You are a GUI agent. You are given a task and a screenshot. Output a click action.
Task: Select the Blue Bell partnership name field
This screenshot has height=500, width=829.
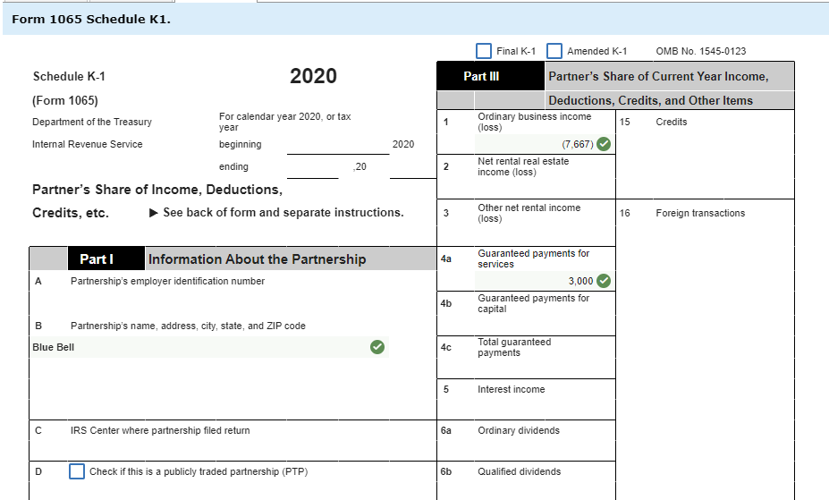[x=209, y=347]
